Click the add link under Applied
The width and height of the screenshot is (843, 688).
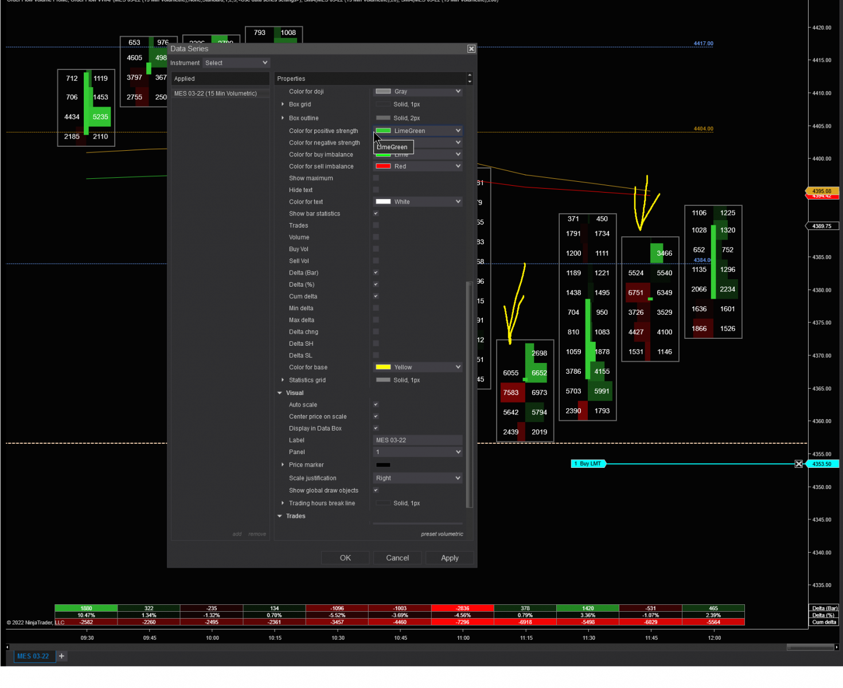pyautogui.click(x=237, y=534)
